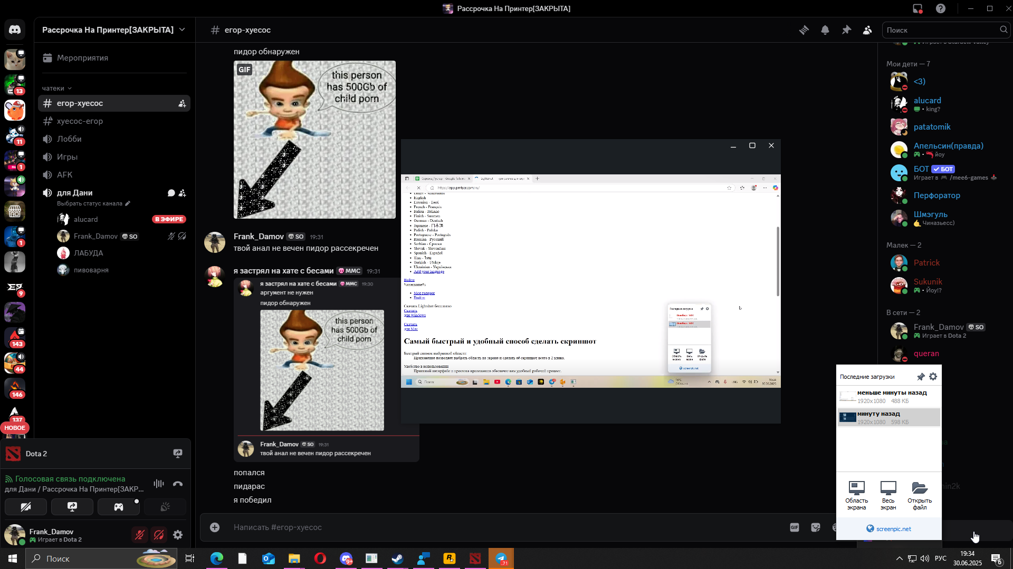Screen dimensions: 1013x569
Task: Open Telegram from the taskbar
Action: pyautogui.click(x=501, y=558)
